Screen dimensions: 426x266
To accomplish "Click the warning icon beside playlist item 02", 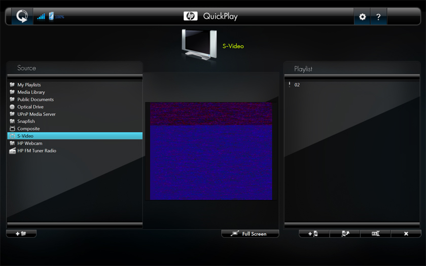I will click(x=290, y=85).
